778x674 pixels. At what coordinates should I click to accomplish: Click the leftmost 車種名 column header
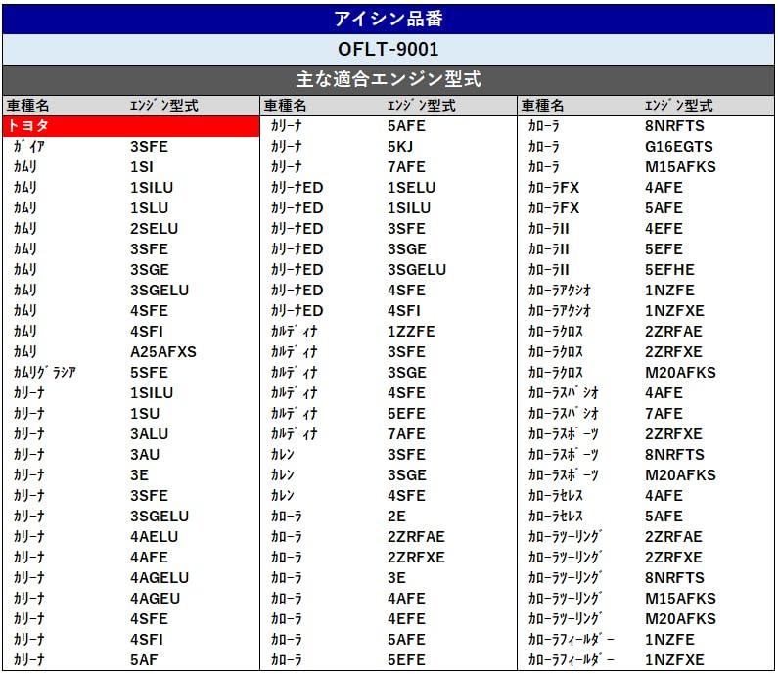click(27, 106)
